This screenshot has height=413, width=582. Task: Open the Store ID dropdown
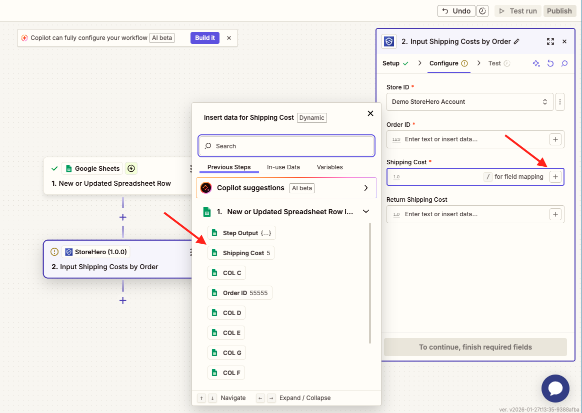point(469,102)
